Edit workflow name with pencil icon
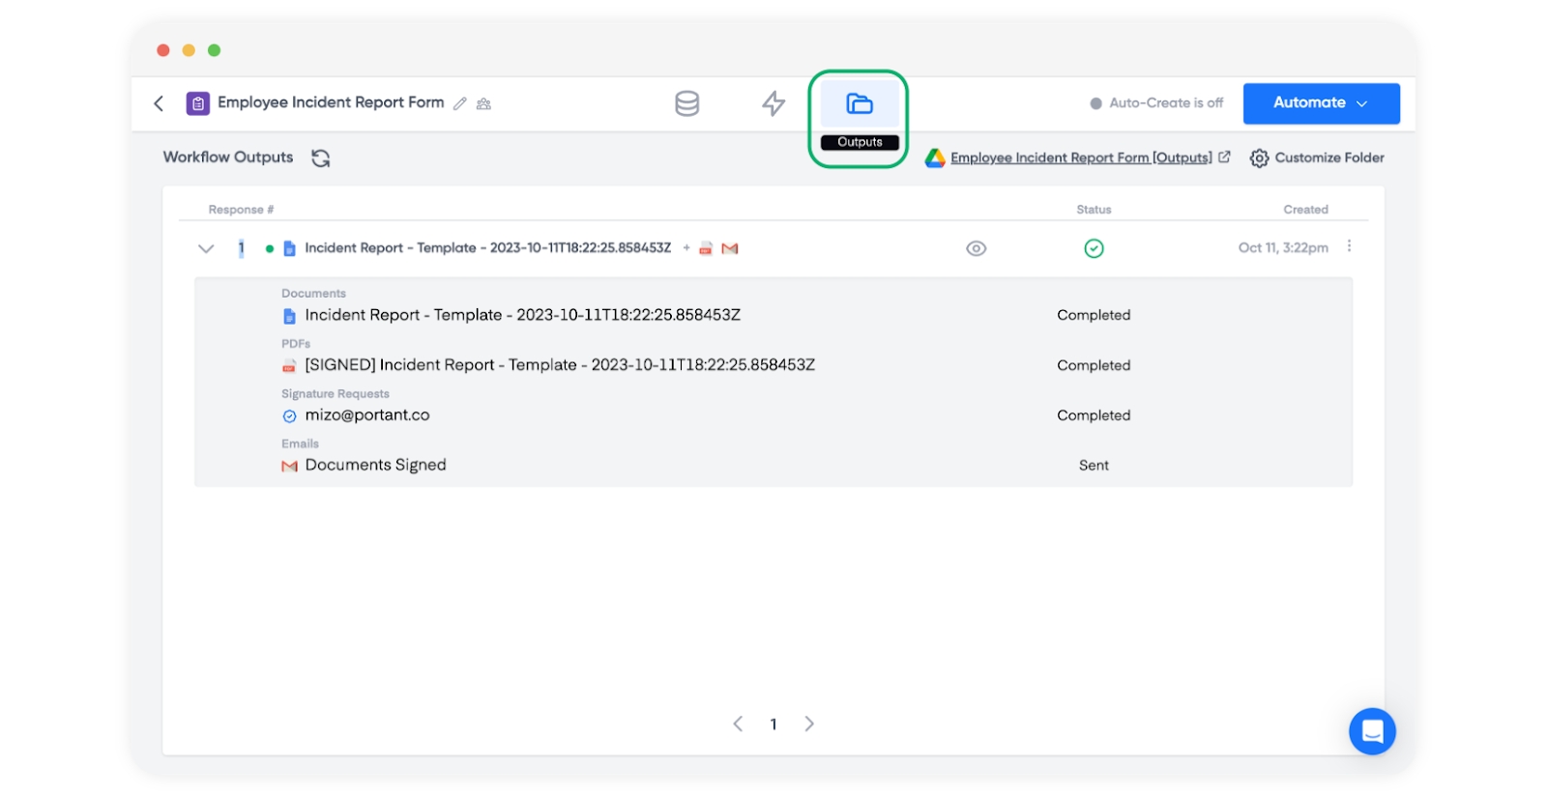 point(460,103)
